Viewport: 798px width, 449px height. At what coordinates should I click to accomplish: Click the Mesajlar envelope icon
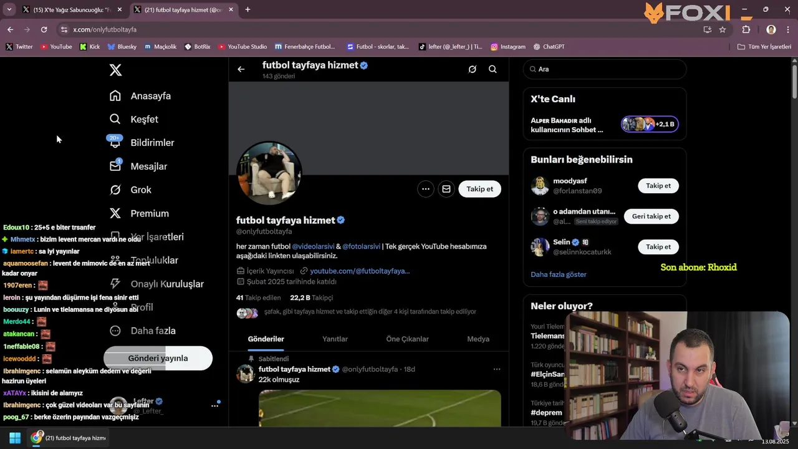click(115, 167)
